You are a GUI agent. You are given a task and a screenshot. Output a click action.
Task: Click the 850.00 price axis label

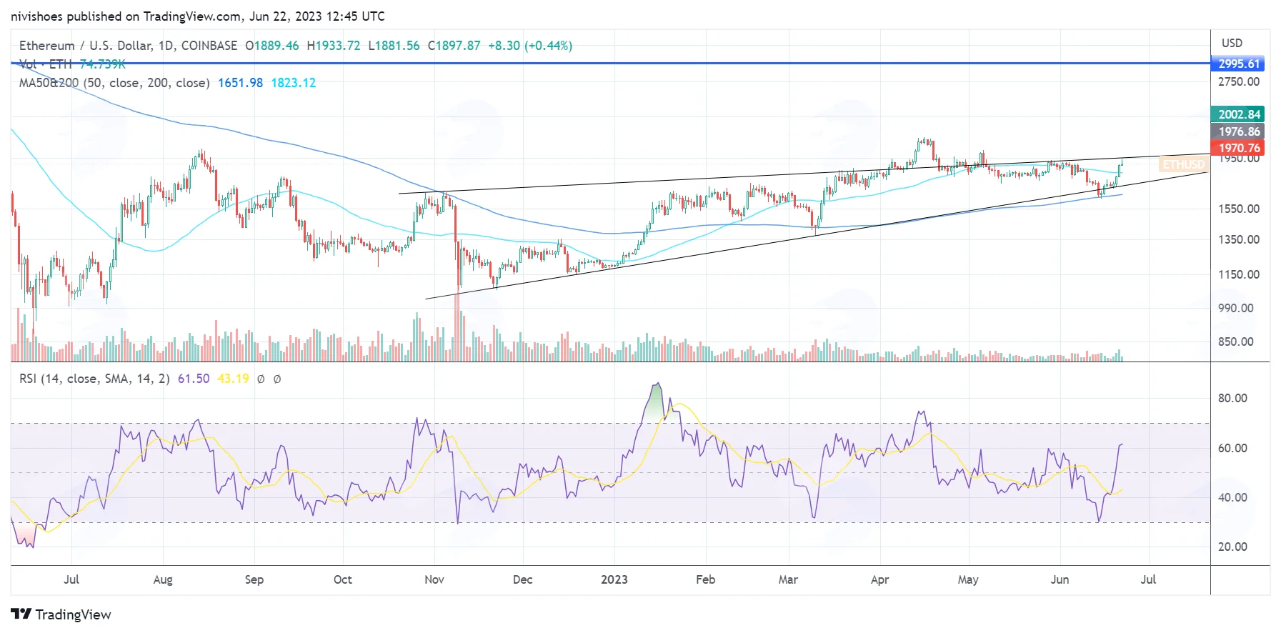coord(1236,342)
